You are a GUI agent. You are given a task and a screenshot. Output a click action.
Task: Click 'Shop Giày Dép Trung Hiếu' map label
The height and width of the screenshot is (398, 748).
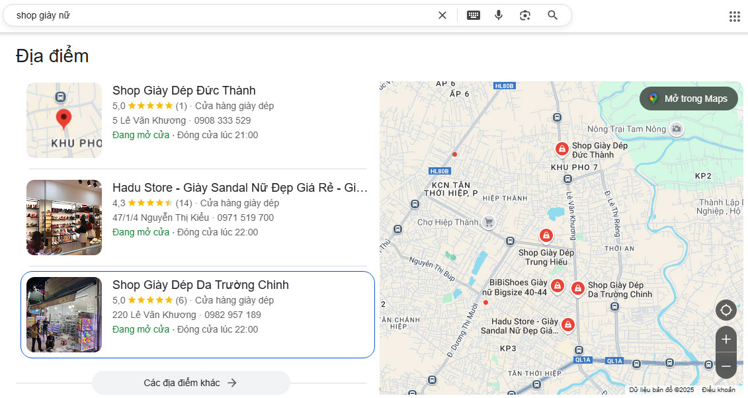[546, 257]
